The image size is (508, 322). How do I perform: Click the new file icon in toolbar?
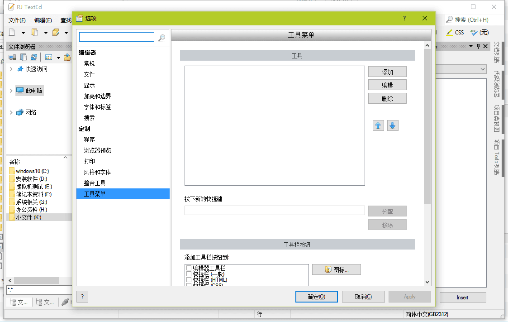[x=12, y=33]
